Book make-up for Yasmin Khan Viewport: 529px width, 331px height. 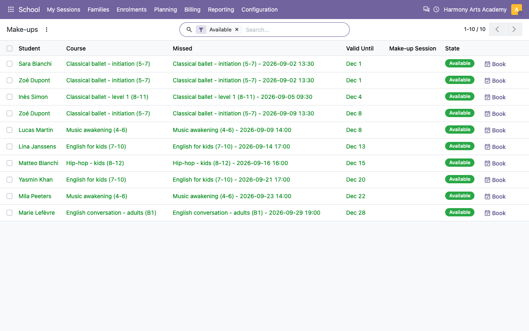(x=495, y=180)
